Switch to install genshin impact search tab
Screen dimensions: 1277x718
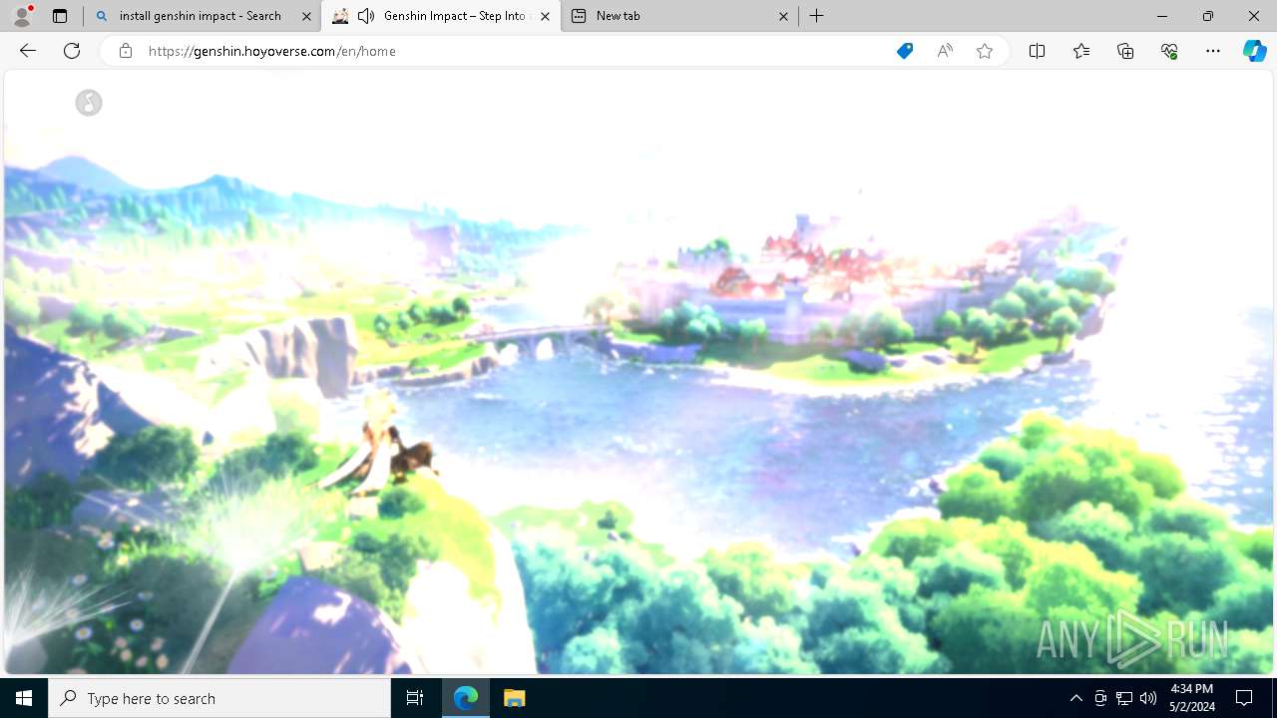(203, 16)
